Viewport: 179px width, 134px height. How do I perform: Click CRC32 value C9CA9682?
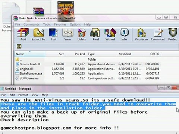(x=152, y=64)
